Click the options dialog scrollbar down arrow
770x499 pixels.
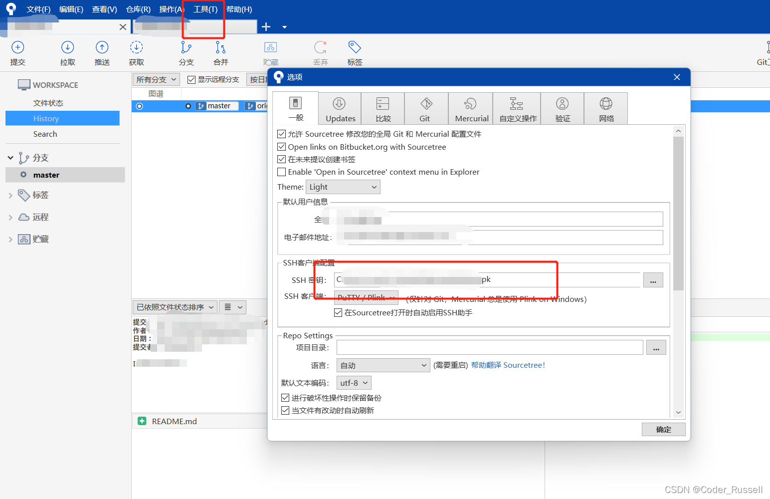[x=678, y=412]
